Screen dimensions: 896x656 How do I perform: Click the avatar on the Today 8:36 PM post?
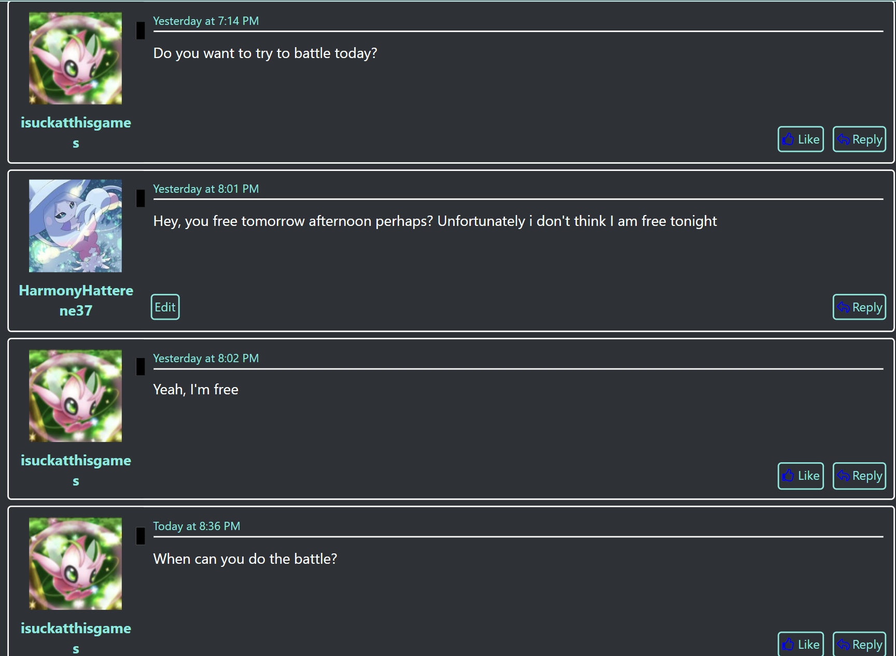(x=76, y=564)
